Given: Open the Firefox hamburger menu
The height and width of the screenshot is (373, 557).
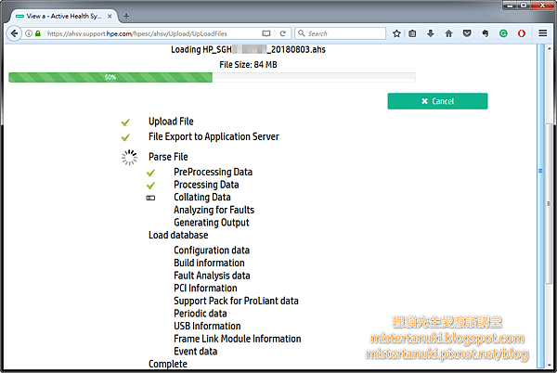Looking at the screenshot, I should 542,33.
